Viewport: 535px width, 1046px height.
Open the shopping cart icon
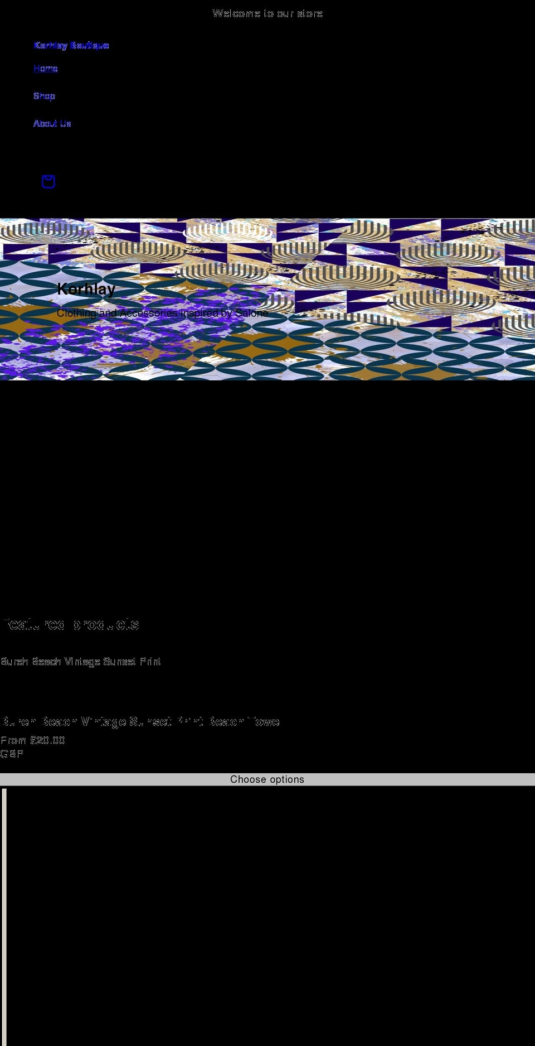point(48,181)
